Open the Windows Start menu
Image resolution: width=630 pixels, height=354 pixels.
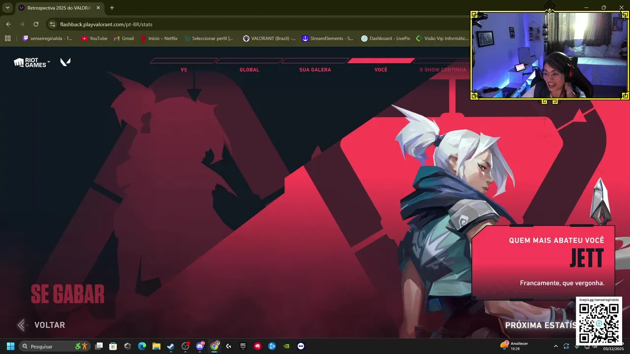(x=10, y=346)
